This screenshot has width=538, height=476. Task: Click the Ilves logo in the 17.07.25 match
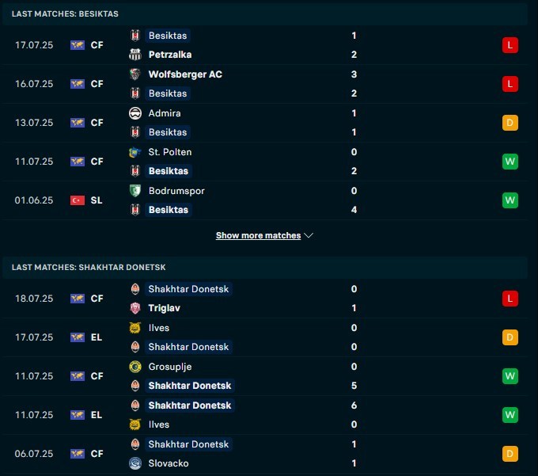[134, 328]
